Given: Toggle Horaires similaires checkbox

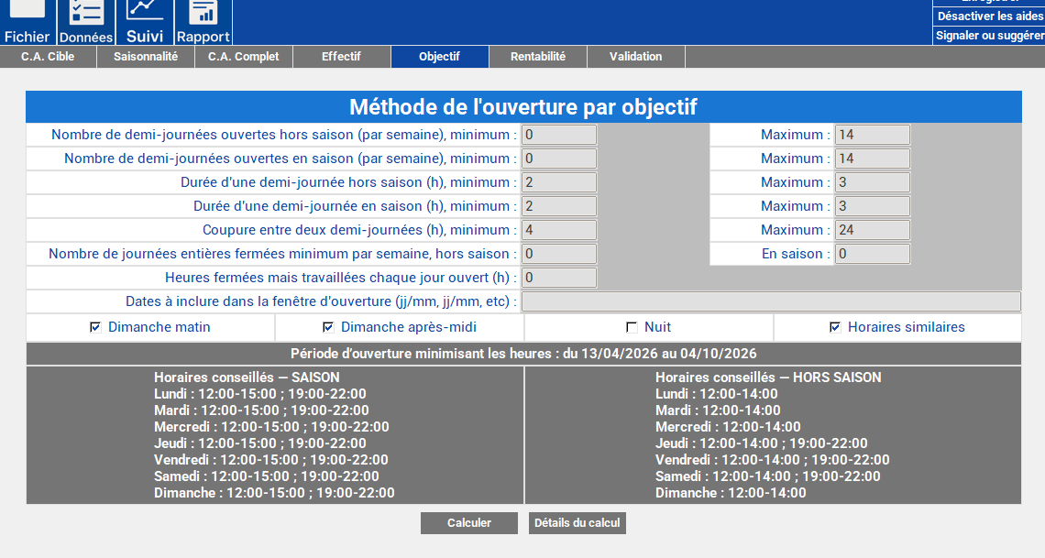Looking at the screenshot, I should 834,327.
